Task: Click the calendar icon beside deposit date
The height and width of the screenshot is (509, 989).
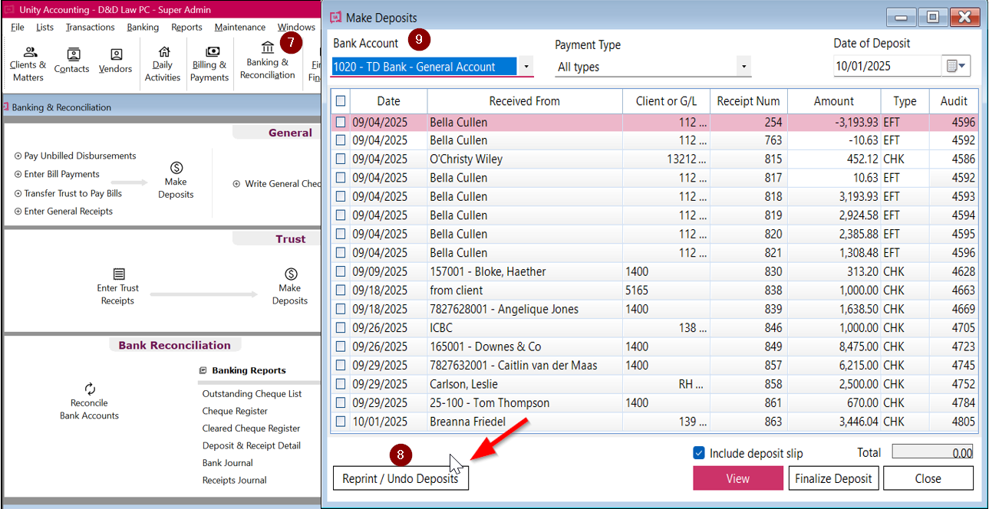Action: (x=956, y=67)
